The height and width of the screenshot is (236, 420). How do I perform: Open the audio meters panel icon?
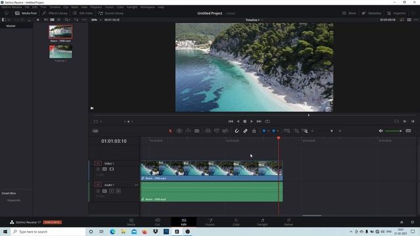pyautogui.click(x=408, y=131)
